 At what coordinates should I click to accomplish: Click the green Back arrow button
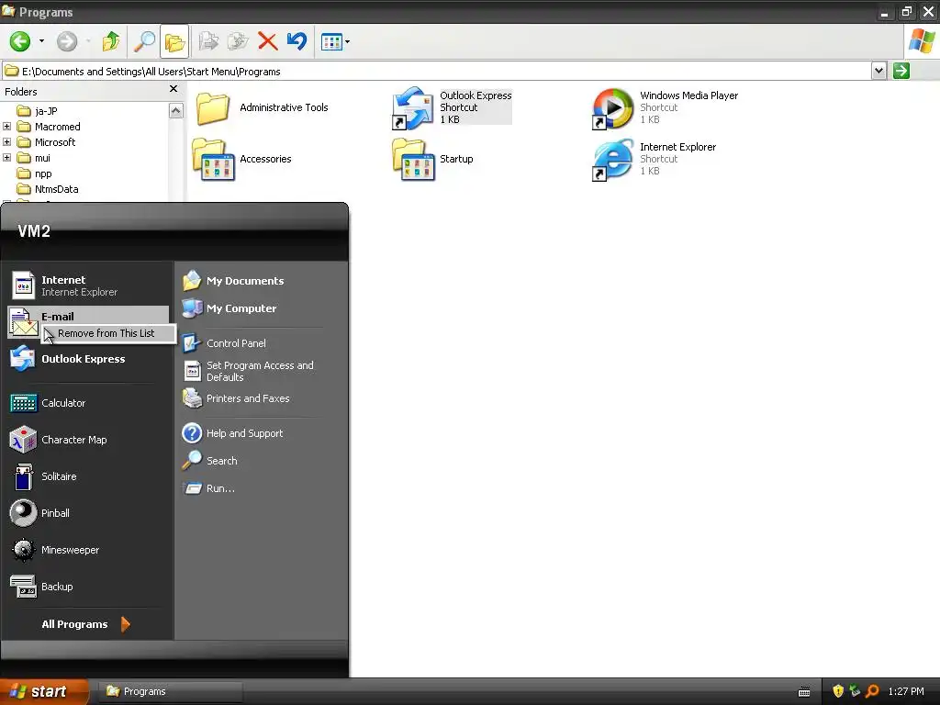pos(20,41)
